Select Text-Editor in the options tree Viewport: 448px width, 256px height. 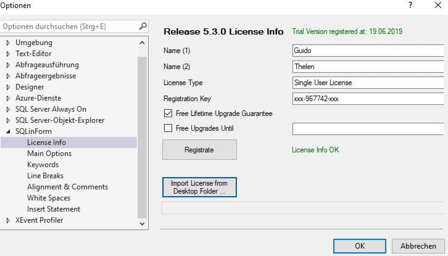coord(33,54)
